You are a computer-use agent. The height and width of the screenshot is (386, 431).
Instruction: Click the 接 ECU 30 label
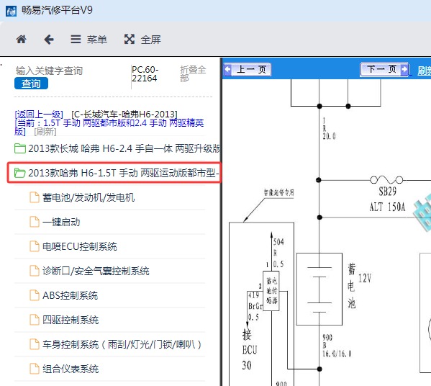tap(249, 350)
